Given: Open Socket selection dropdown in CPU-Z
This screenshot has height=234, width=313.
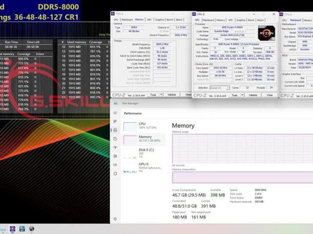Looking at the screenshot, I should [x=220, y=88].
